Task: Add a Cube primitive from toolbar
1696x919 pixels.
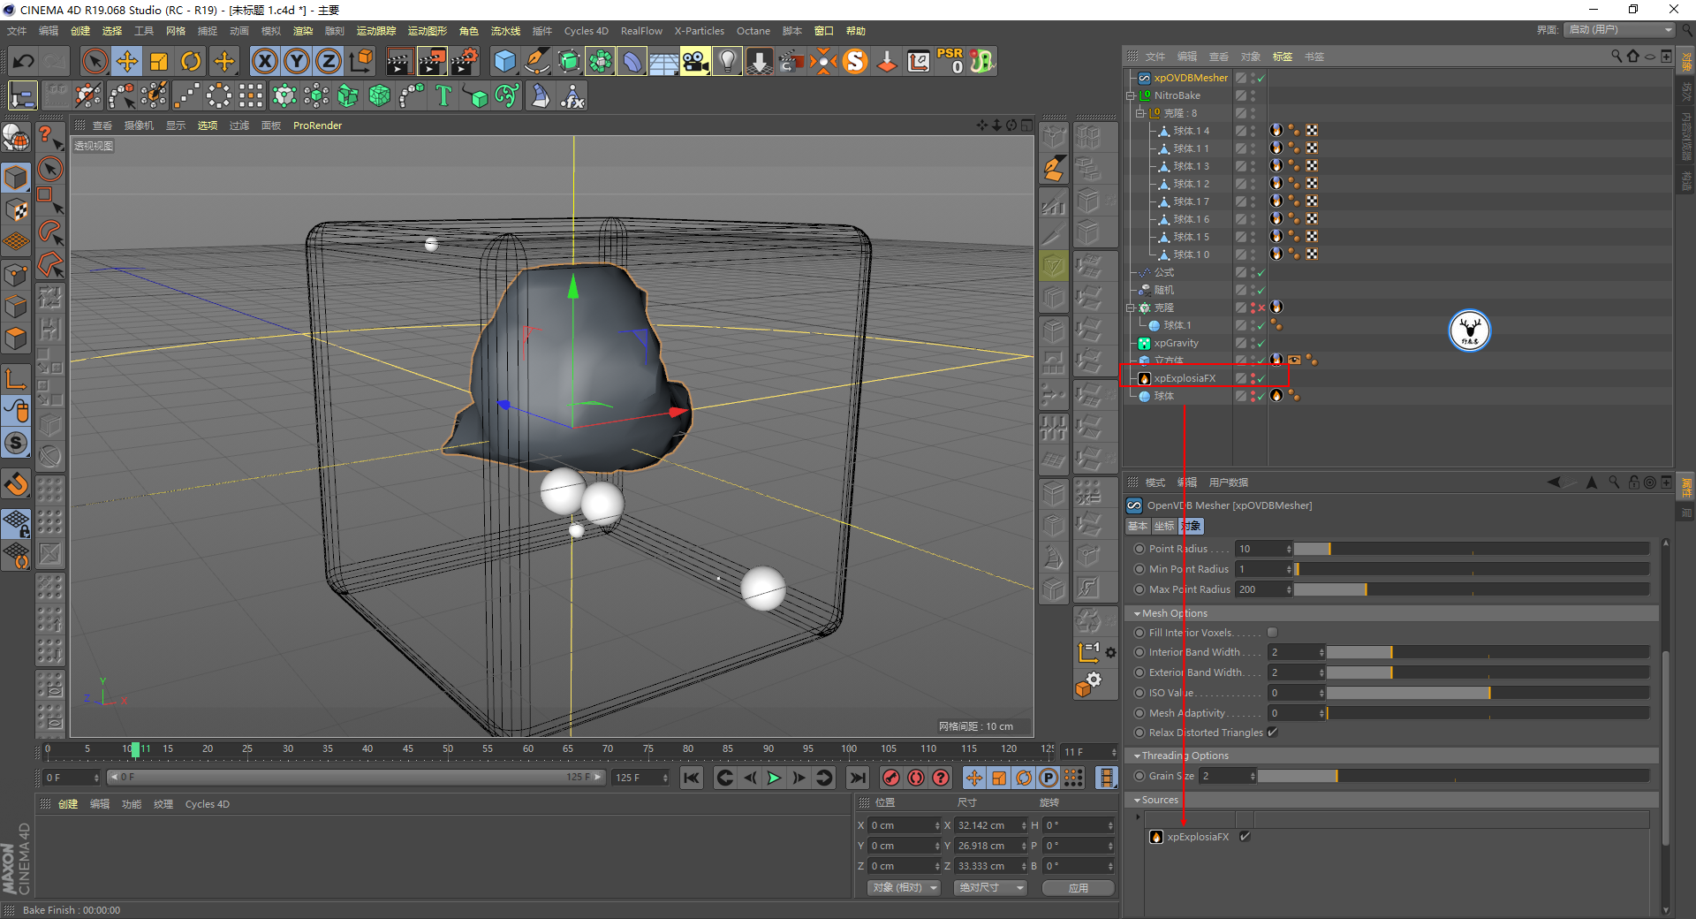Action: coord(504,61)
